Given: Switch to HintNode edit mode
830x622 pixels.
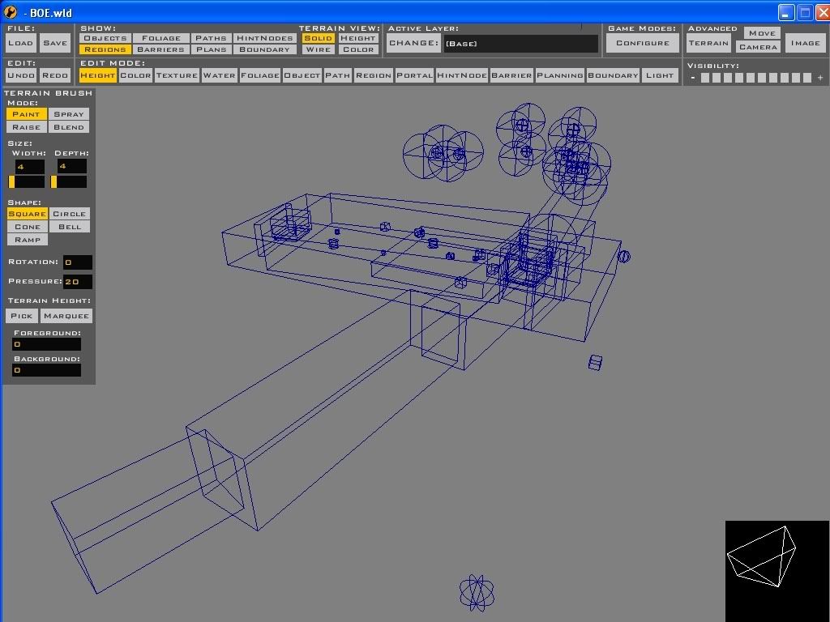Looking at the screenshot, I should coord(462,75).
